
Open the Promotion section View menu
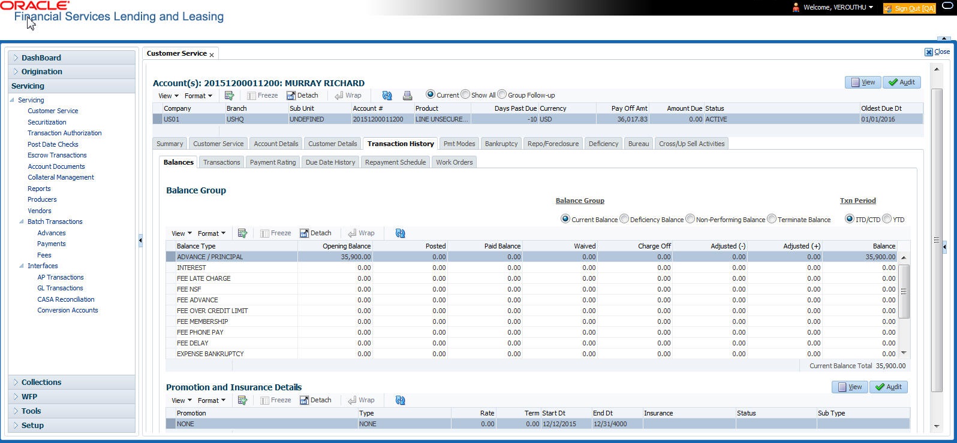coord(181,400)
